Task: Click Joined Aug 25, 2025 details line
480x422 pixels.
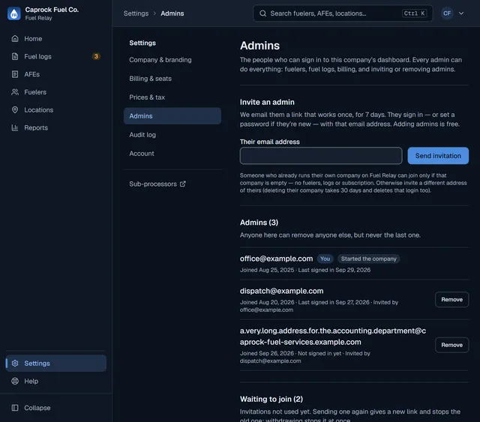Action: [305, 270]
